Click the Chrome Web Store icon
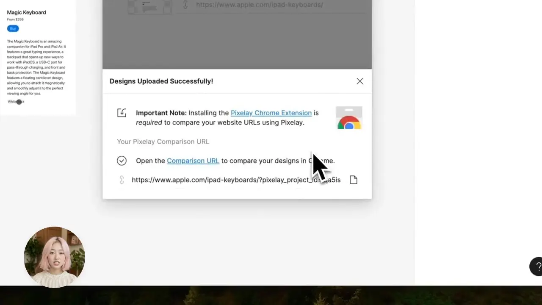The width and height of the screenshot is (542, 305). pyautogui.click(x=349, y=118)
